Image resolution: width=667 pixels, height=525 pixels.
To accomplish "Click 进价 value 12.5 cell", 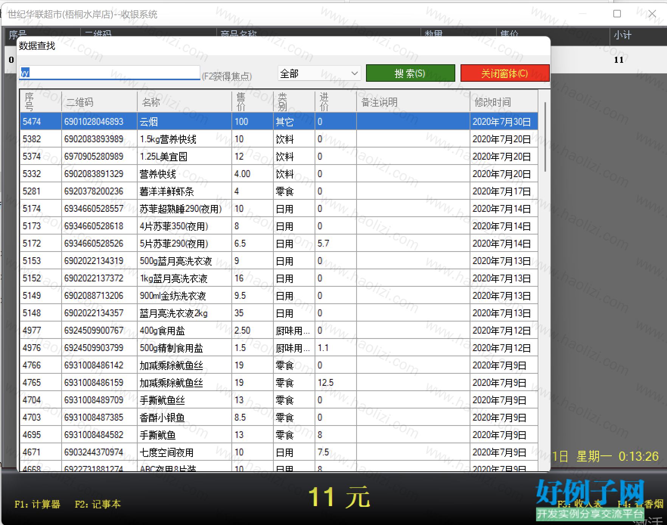I will [335, 382].
